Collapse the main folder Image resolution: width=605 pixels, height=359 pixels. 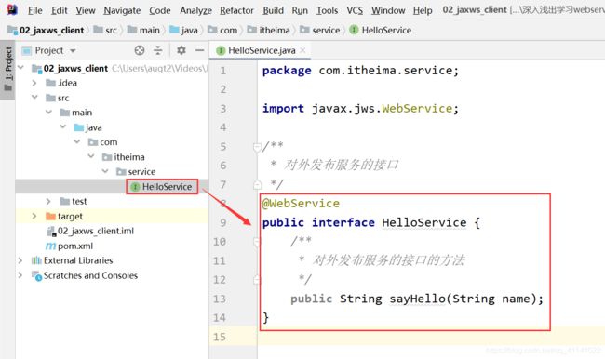[48, 113]
